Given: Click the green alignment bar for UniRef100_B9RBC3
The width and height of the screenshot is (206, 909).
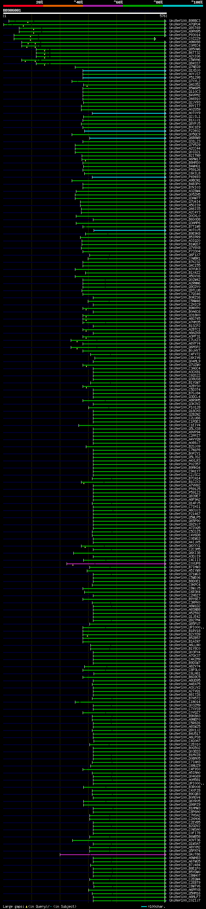Looking at the screenshot, I should [87, 21].
